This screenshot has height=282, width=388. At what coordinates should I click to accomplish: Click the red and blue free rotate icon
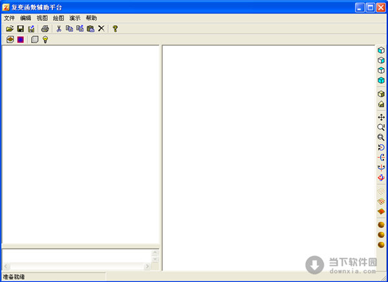(381, 177)
